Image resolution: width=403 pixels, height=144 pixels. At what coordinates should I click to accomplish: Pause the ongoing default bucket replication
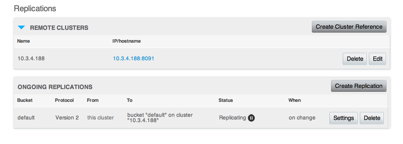click(x=251, y=118)
